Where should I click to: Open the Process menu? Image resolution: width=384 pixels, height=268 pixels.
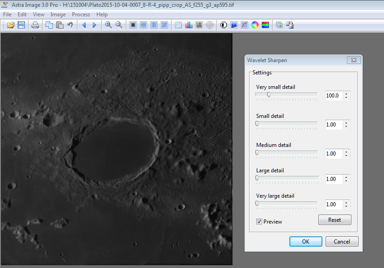[81, 15]
